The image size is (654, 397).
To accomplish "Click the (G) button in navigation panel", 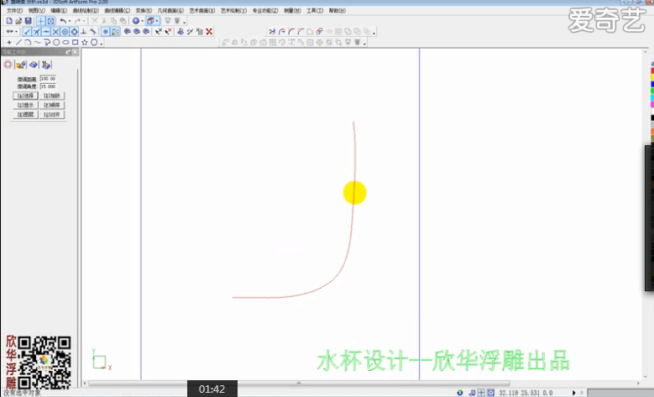I will pos(52,114).
